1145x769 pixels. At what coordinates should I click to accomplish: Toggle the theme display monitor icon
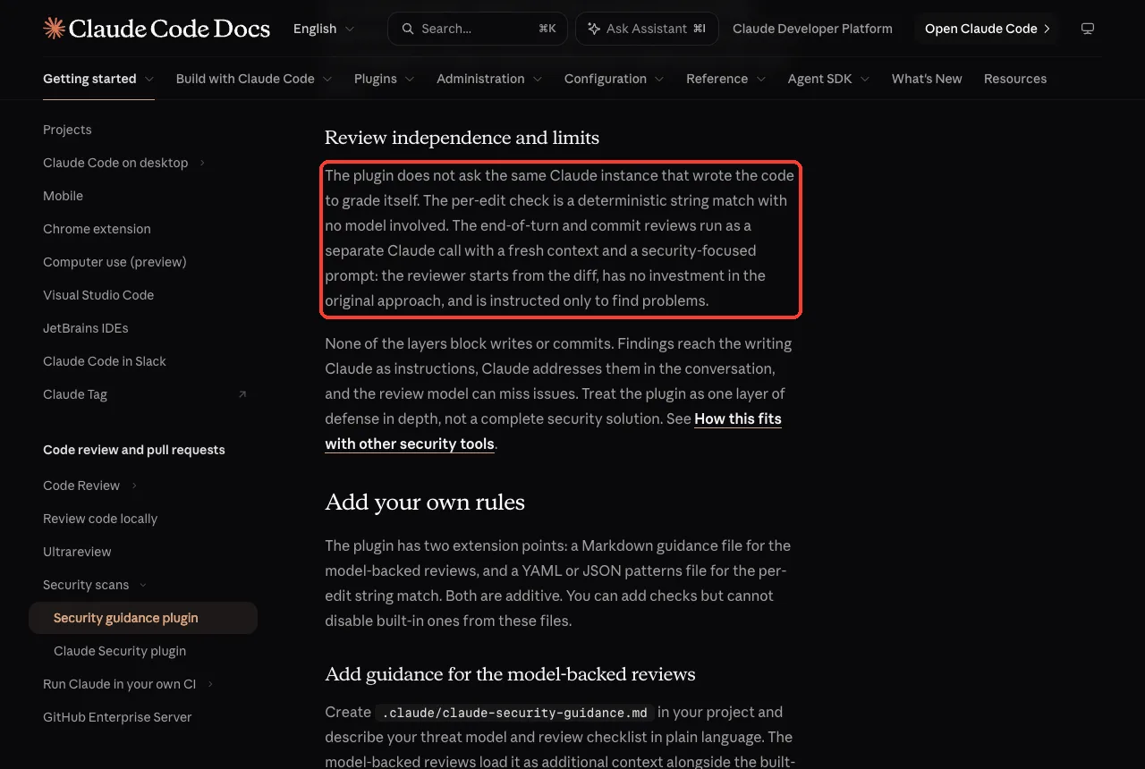1088,29
